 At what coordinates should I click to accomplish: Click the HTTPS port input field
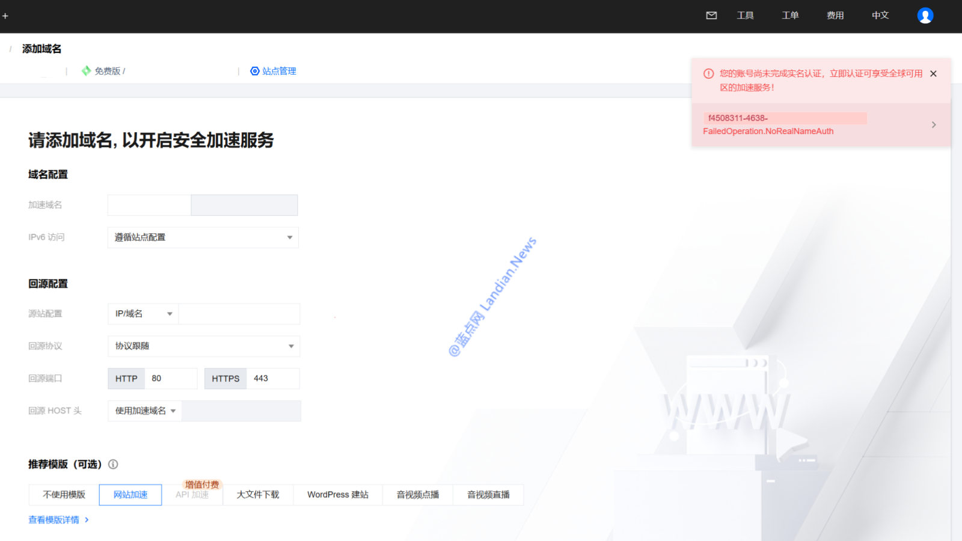tap(272, 379)
